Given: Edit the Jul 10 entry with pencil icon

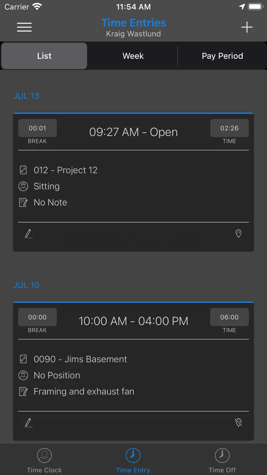Looking at the screenshot, I should pyautogui.click(x=28, y=423).
